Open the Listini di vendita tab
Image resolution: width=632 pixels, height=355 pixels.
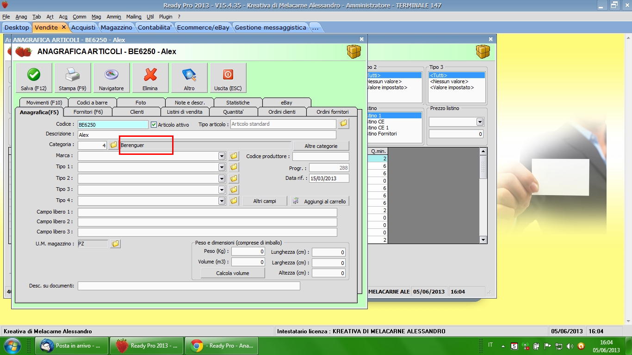point(185,112)
